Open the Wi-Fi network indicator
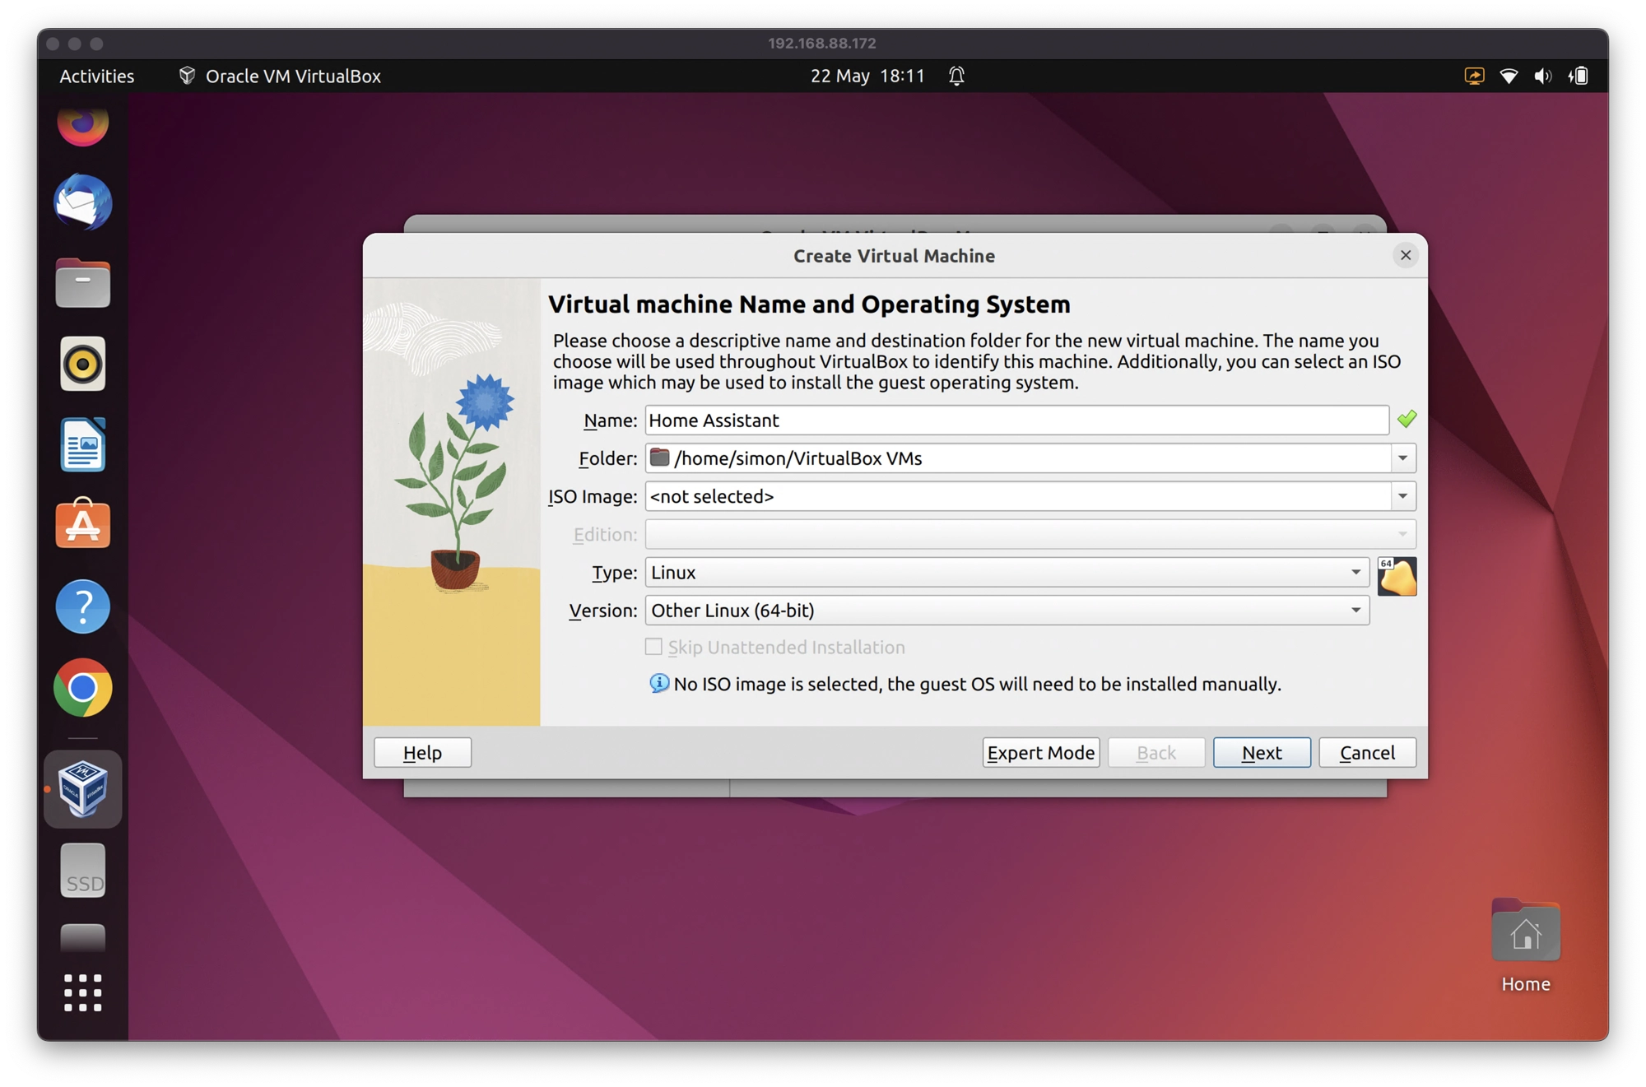The width and height of the screenshot is (1646, 1087). [1509, 76]
